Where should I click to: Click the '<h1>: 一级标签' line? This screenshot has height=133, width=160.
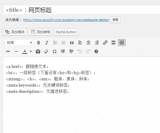[x=50, y=73]
